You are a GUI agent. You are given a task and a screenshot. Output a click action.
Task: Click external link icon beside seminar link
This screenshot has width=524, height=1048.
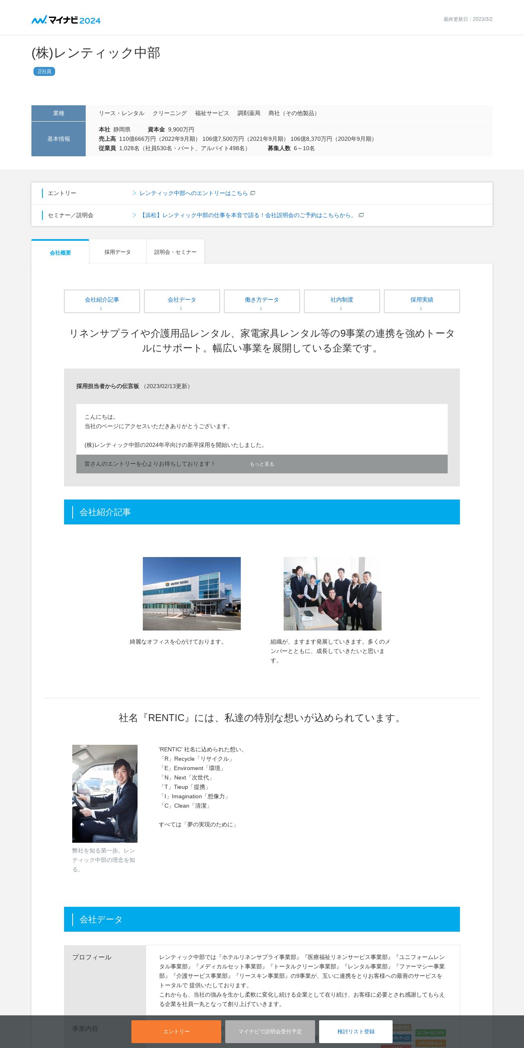pyautogui.click(x=361, y=215)
